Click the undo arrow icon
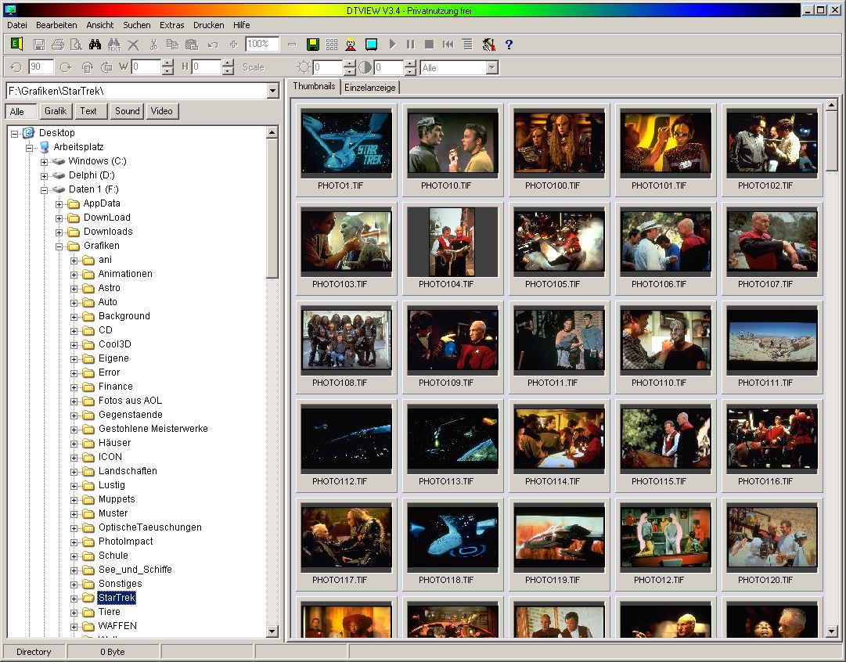Screen dimensions: 846x662 (x=213, y=45)
